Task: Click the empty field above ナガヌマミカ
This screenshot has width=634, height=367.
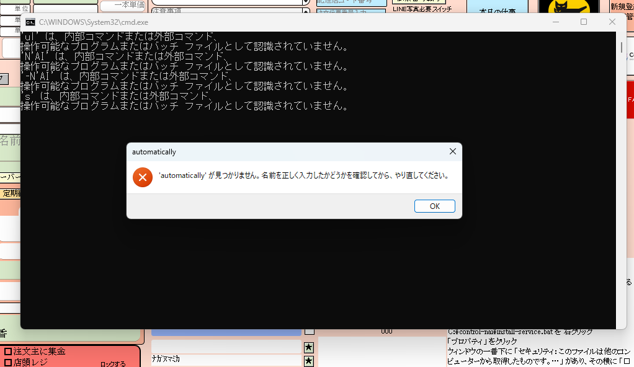Action: pos(226,347)
